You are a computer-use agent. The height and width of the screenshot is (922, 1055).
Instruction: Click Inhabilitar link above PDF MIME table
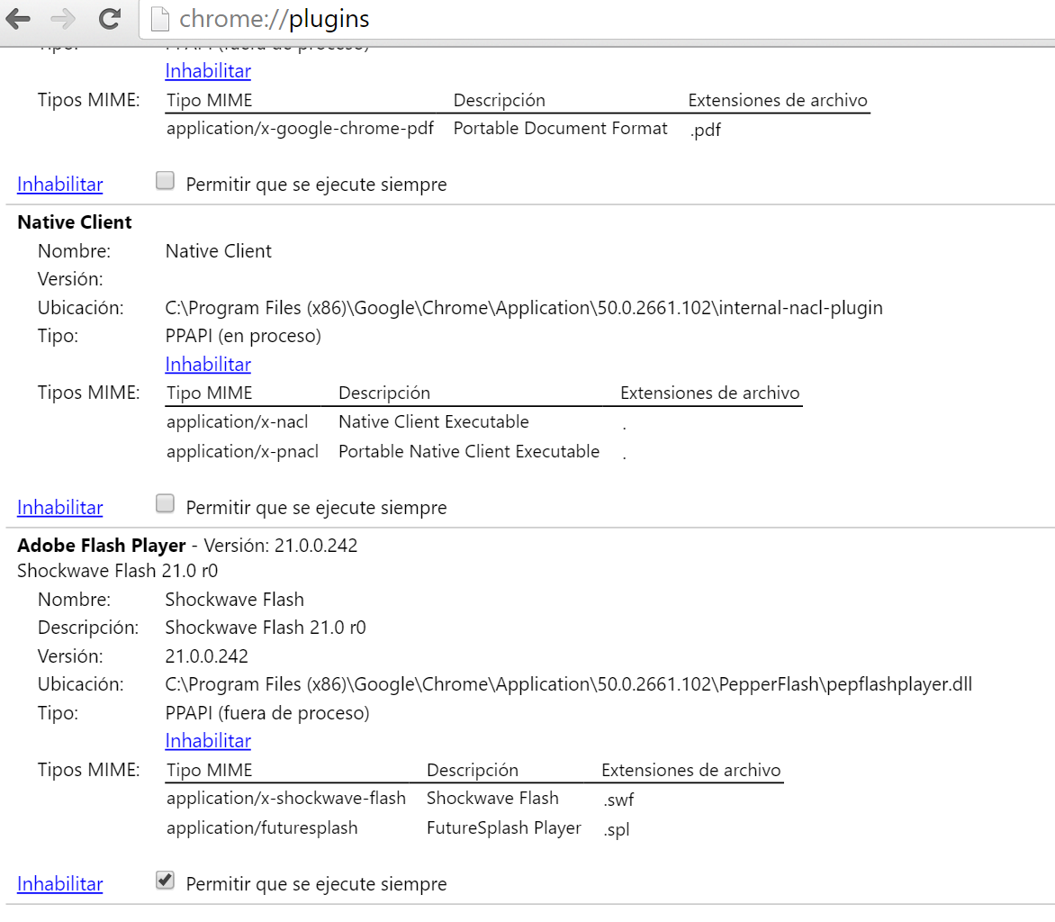tap(208, 70)
